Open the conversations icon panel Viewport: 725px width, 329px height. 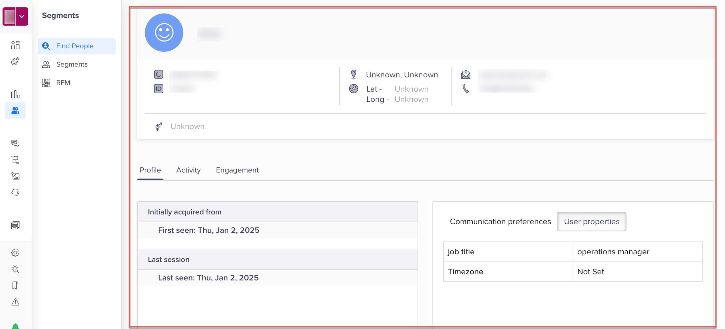coord(15,143)
